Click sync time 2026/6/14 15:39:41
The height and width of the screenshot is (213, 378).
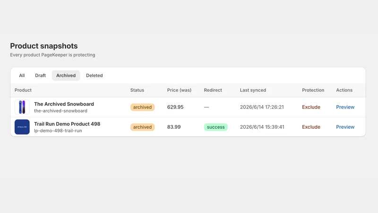tap(262, 127)
